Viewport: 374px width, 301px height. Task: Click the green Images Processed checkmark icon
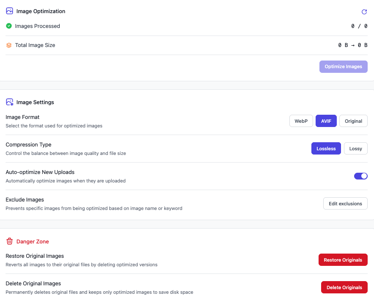(9, 26)
